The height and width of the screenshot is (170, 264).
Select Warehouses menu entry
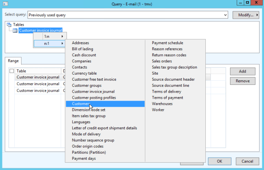tap(162, 104)
